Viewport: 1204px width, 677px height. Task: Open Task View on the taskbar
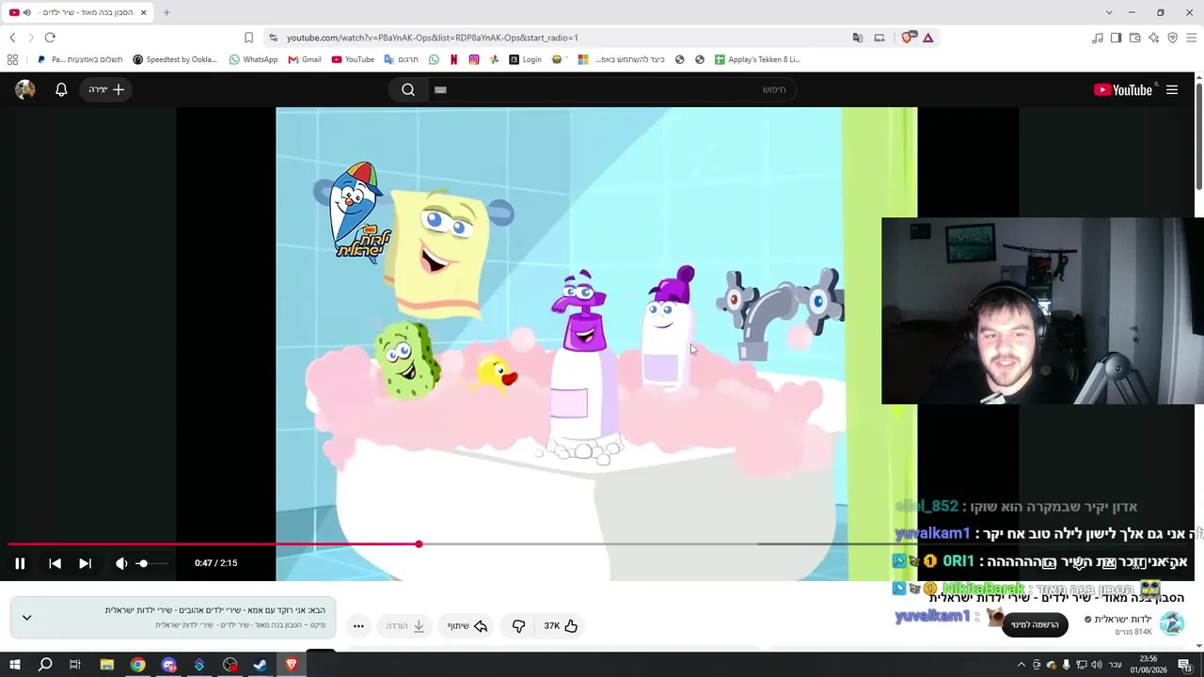tap(75, 665)
